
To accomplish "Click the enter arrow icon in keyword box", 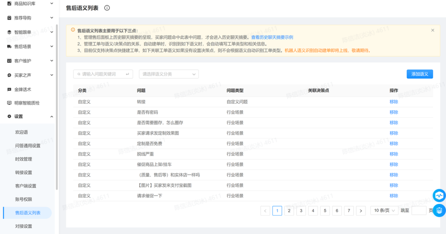I will (127, 74).
